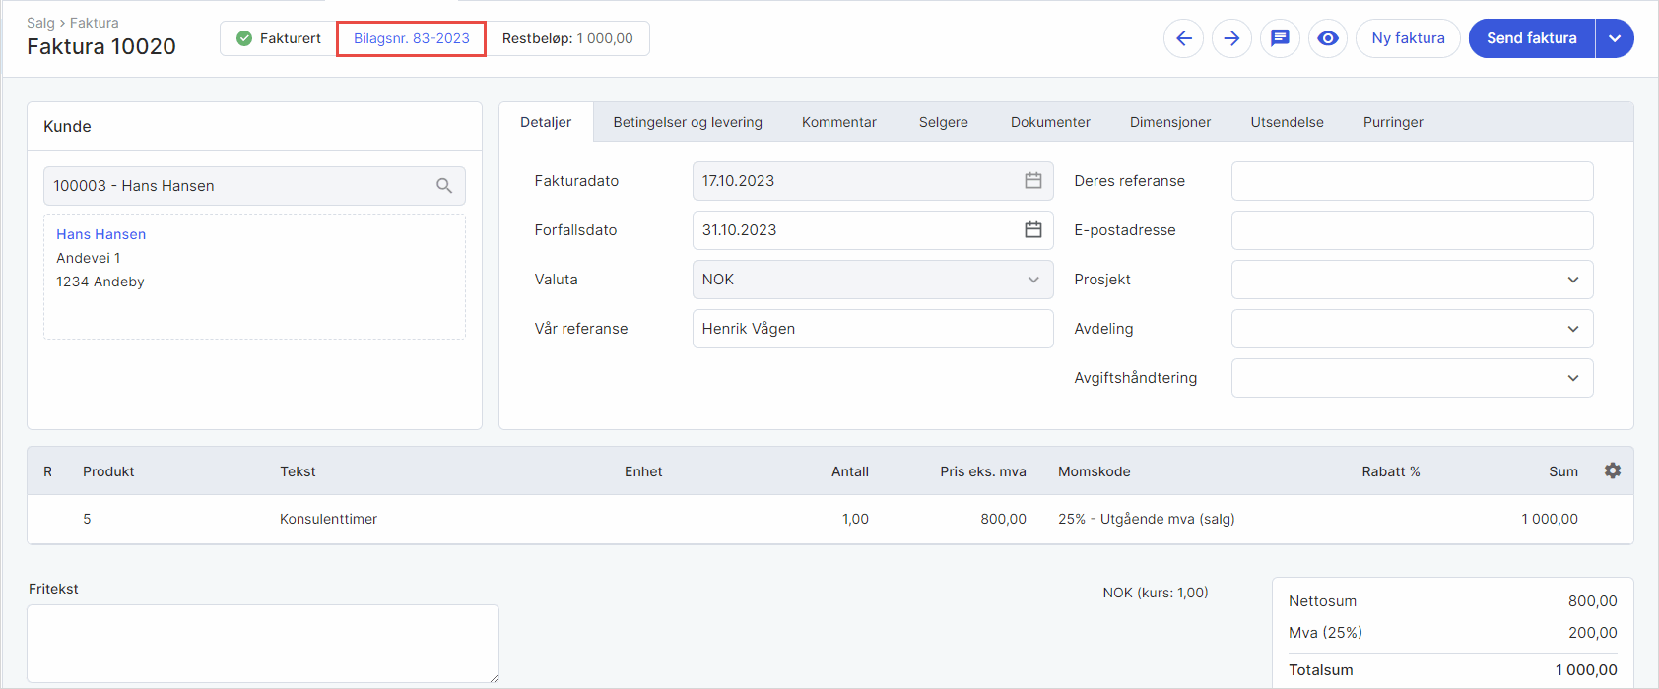Expand the Send faktura dropdown arrow
This screenshot has height=689, width=1659.
point(1615,38)
